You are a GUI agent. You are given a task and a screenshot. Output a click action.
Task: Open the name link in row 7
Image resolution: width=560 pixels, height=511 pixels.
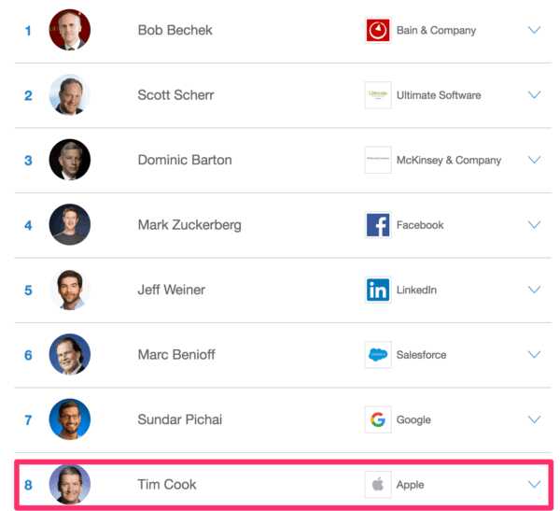click(x=180, y=419)
